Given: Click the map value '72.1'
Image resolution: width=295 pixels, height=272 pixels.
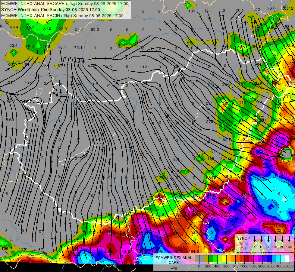Looking at the screenshot, I should [x=78, y=47].
